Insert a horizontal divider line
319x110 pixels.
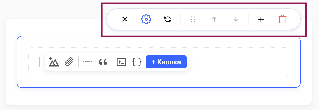pyautogui.click(x=87, y=62)
